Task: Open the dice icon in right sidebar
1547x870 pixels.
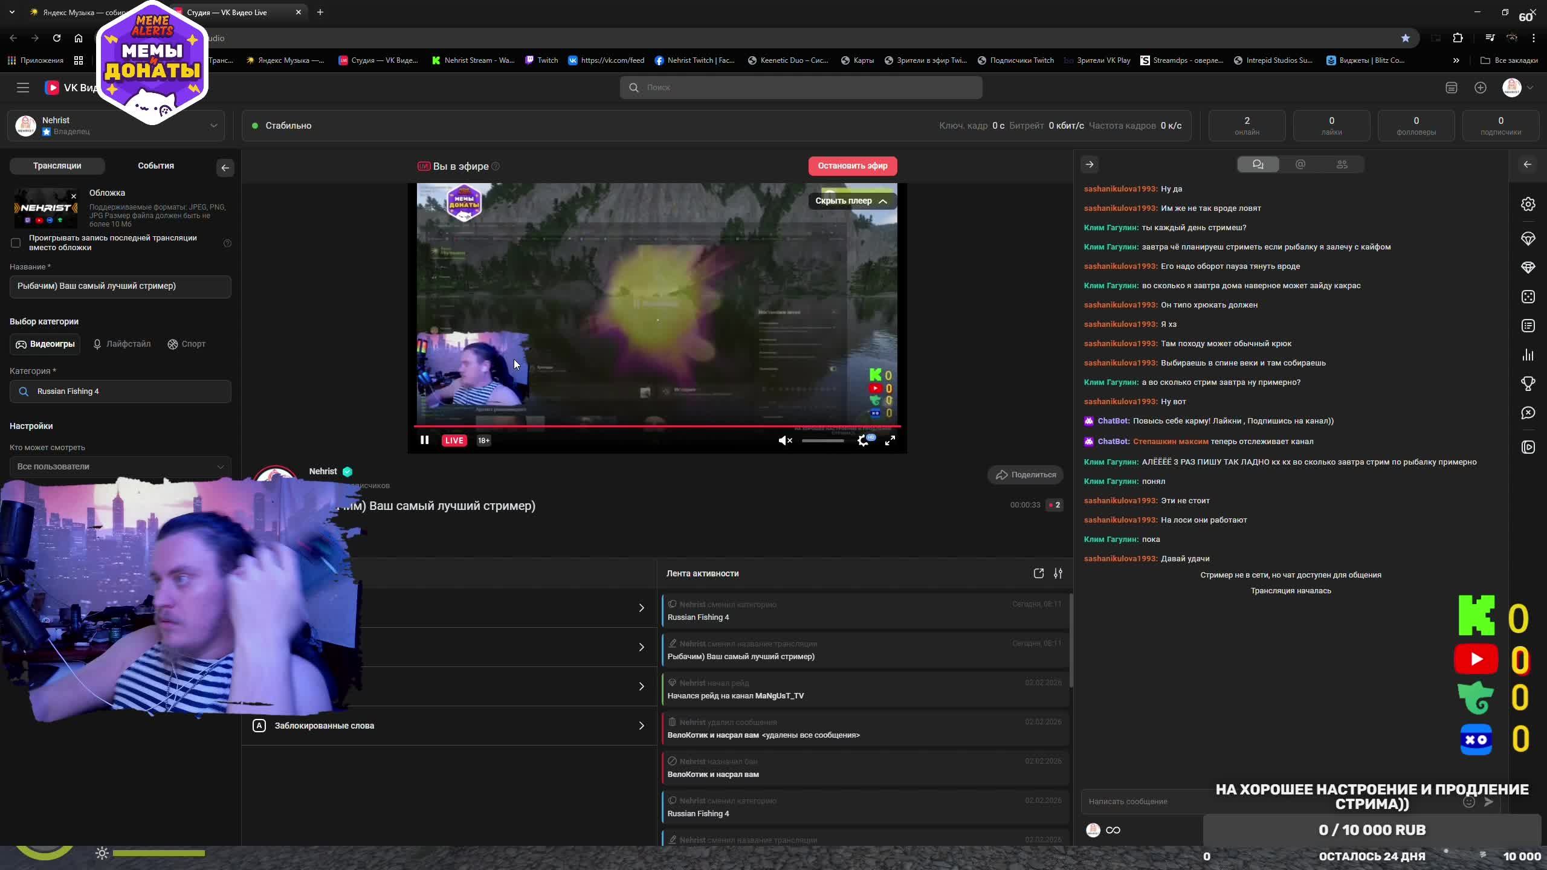Action: [x=1528, y=297]
